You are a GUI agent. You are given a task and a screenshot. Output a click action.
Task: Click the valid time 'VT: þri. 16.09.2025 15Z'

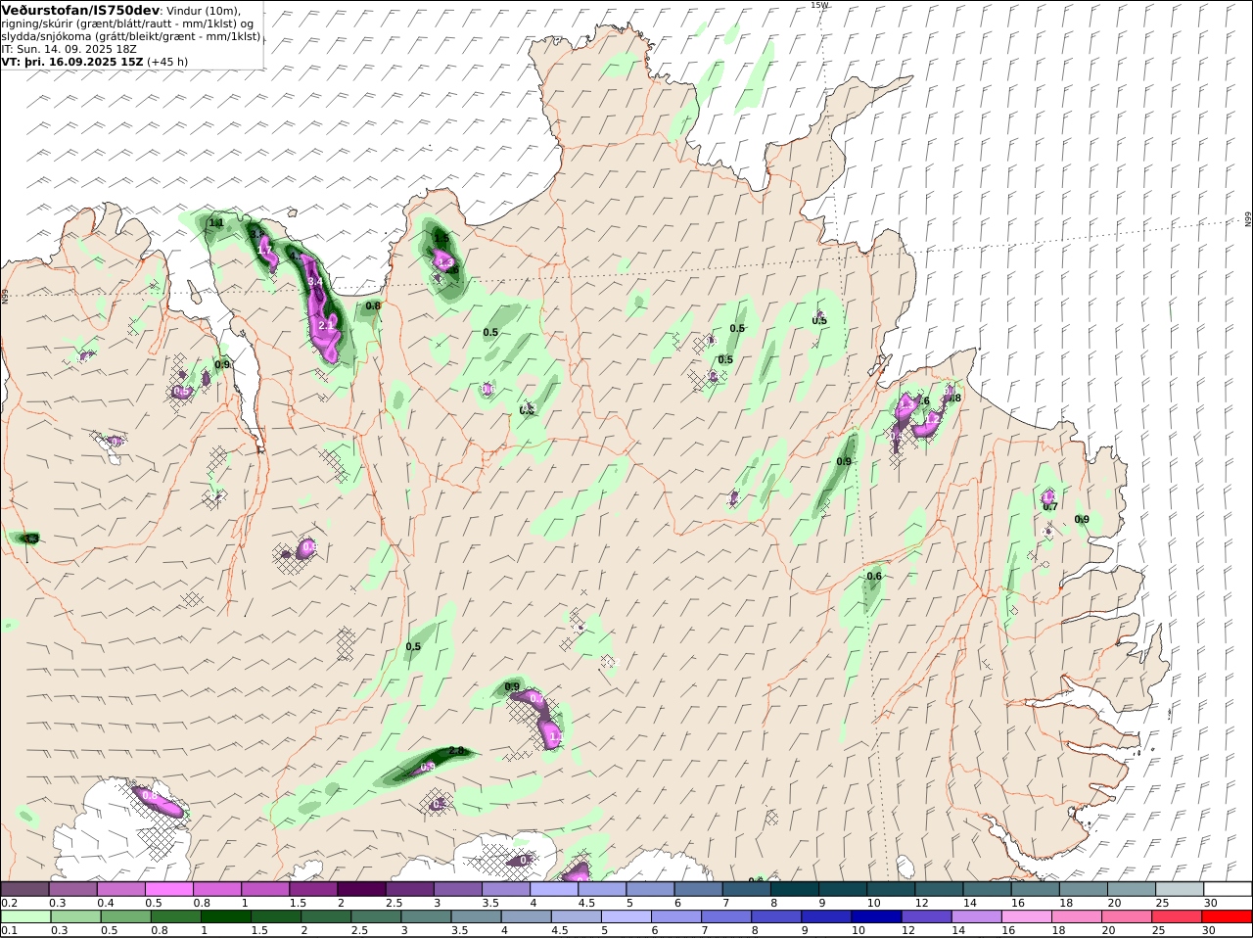click(72, 62)
